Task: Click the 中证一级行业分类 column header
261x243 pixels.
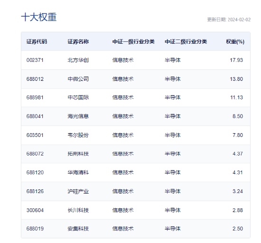Action: pyautogui.click(x=133, y=41)
